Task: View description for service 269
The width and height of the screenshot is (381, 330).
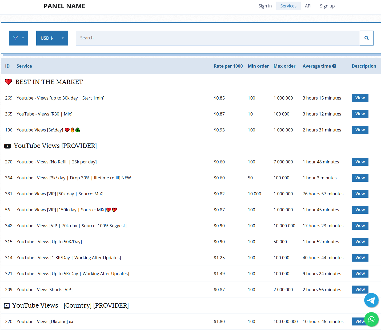Action: [x=360, y=98]
